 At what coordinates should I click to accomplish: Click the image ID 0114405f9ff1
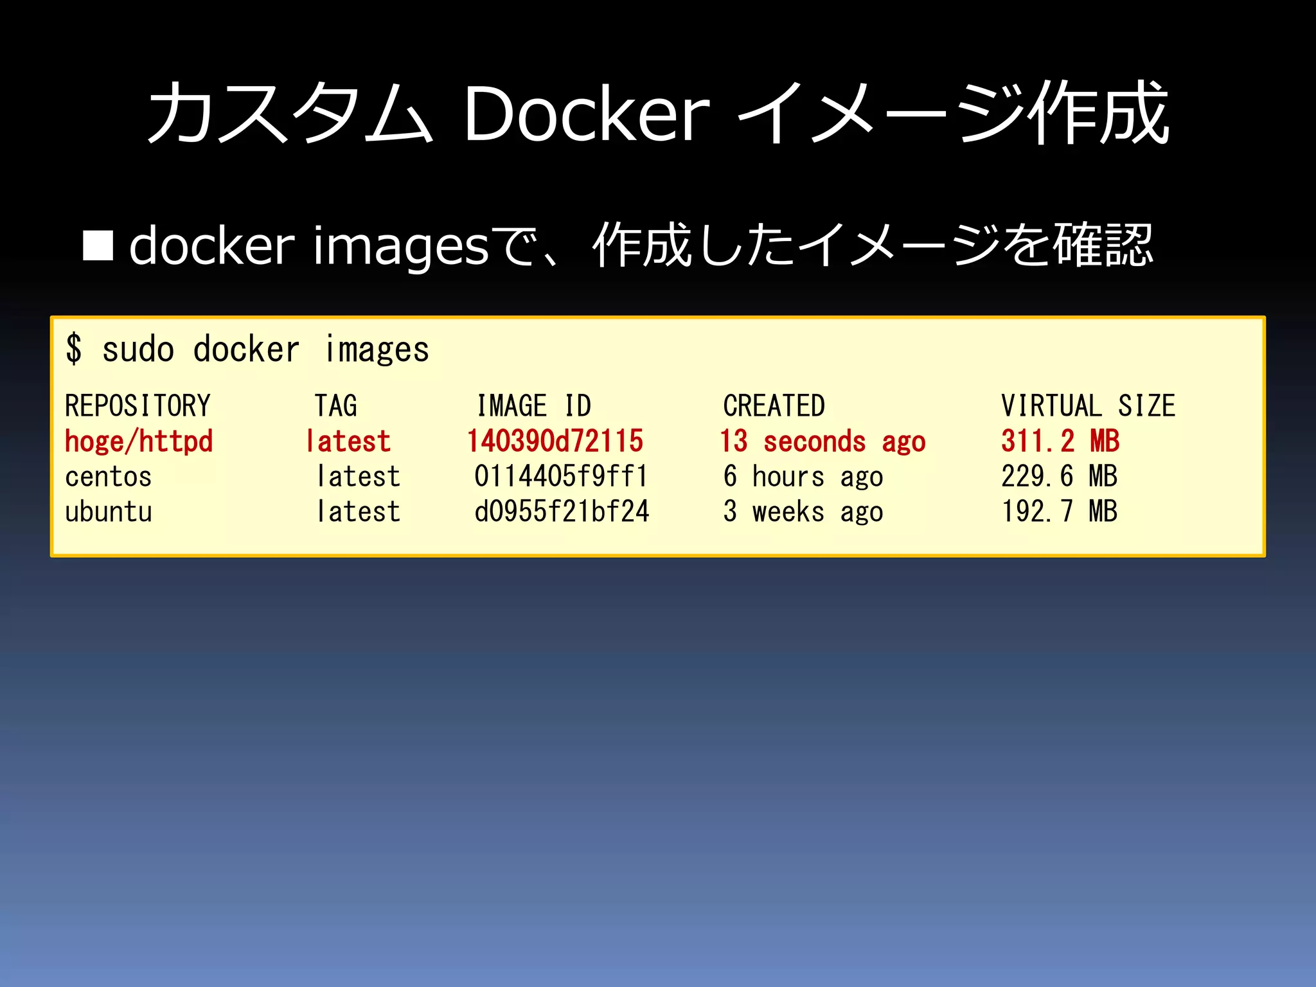[561, 477]
